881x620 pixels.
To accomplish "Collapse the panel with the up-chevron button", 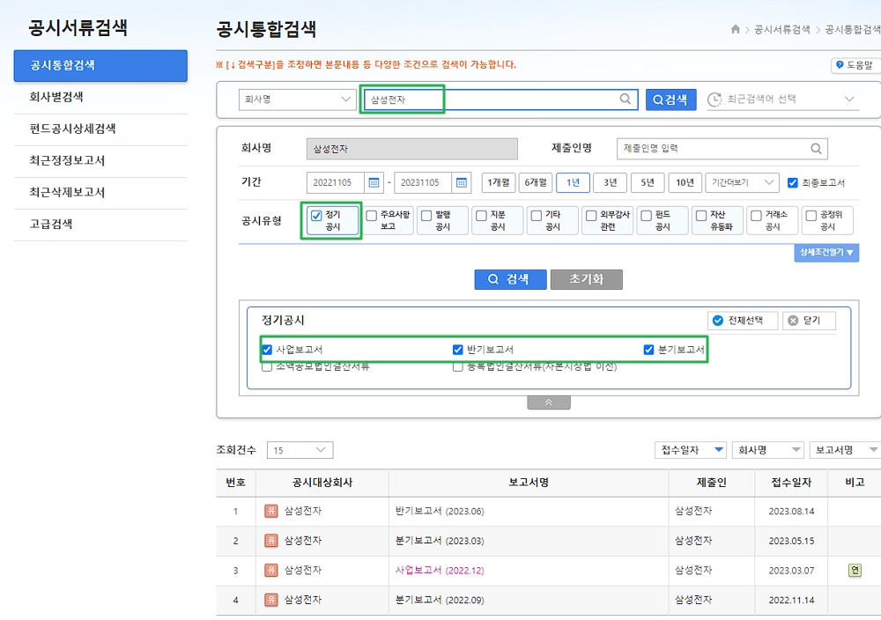I will pyautogui.click(x=548, y=402).
